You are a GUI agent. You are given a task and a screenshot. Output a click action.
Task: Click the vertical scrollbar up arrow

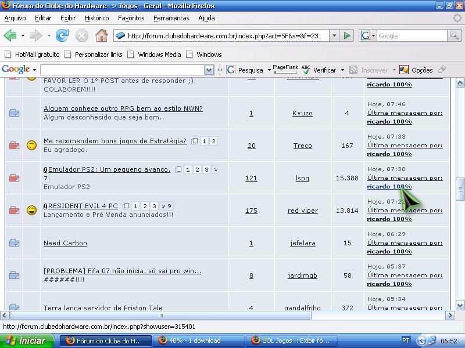click(460, 83)
